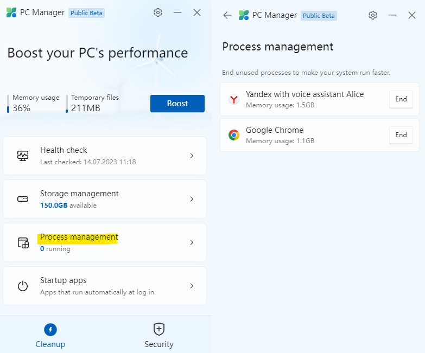Click 'Memory usage: 1.5GB' text
Viewport: 425px width, 353px height.
tap(280, 105)
